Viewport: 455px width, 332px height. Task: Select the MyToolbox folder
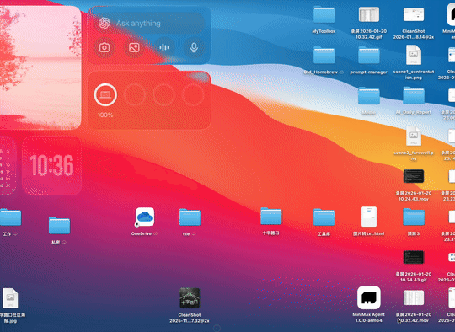(324, 14)
